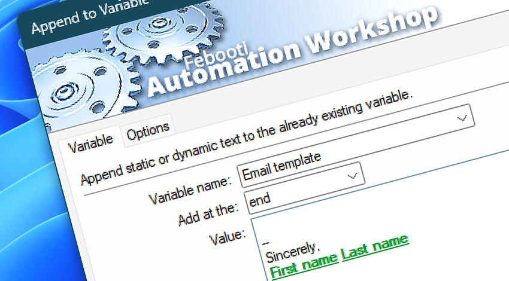This screenshot has width=509, height=281.
Task: Switch to the Variable tab
Action: [x=90, y=143]
